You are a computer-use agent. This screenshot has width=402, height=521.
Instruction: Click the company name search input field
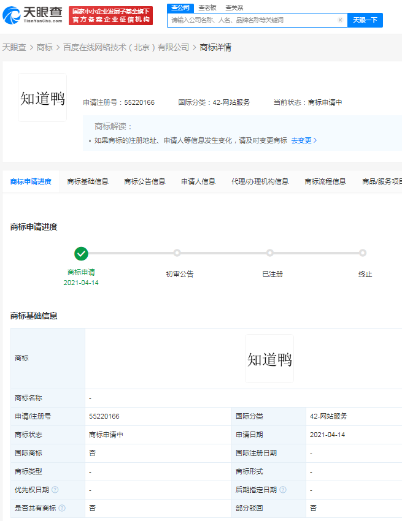252,20
